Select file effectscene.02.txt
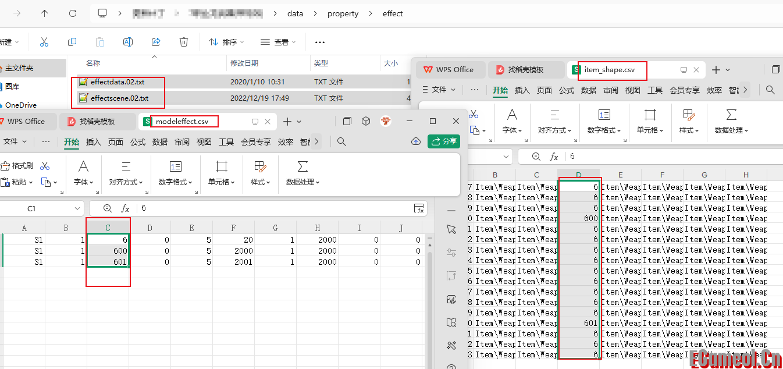The image size is (783, 369). [119, 98]
